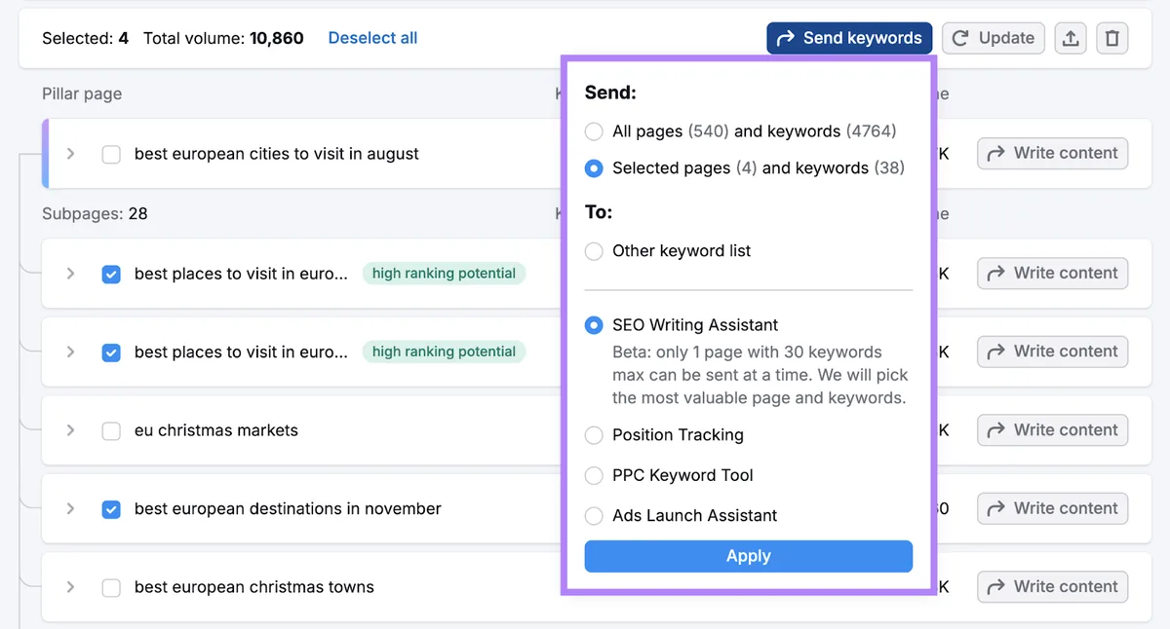Choose Position Tracking radio option
1170x629 pixels.
594,434
